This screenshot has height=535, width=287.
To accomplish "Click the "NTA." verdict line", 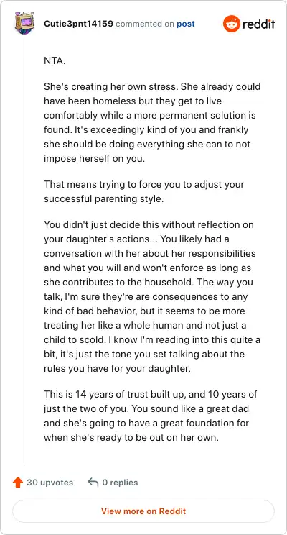I will tap(55, 60).
